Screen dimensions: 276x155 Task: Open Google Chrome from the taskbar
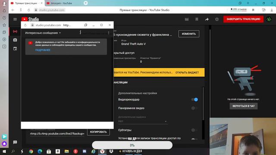[31, 151]
